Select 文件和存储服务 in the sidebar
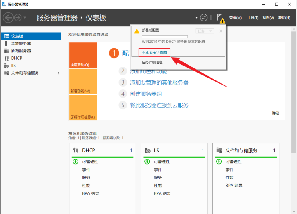 (31, 73)
